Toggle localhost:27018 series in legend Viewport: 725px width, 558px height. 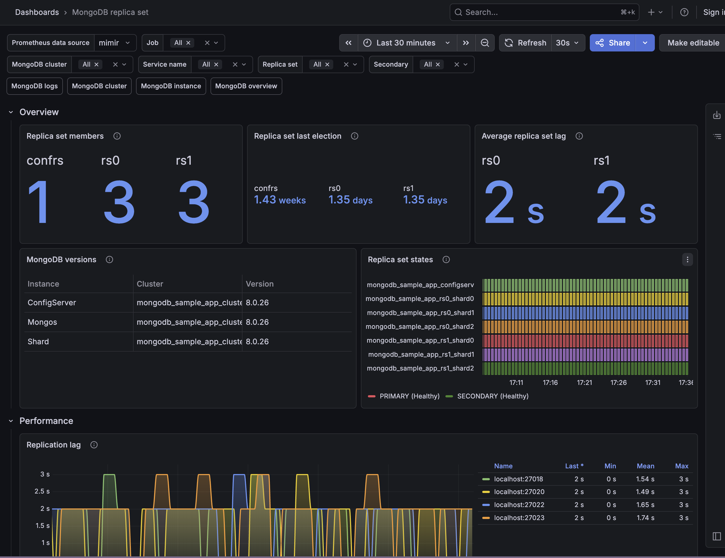[x=518, y=479]
